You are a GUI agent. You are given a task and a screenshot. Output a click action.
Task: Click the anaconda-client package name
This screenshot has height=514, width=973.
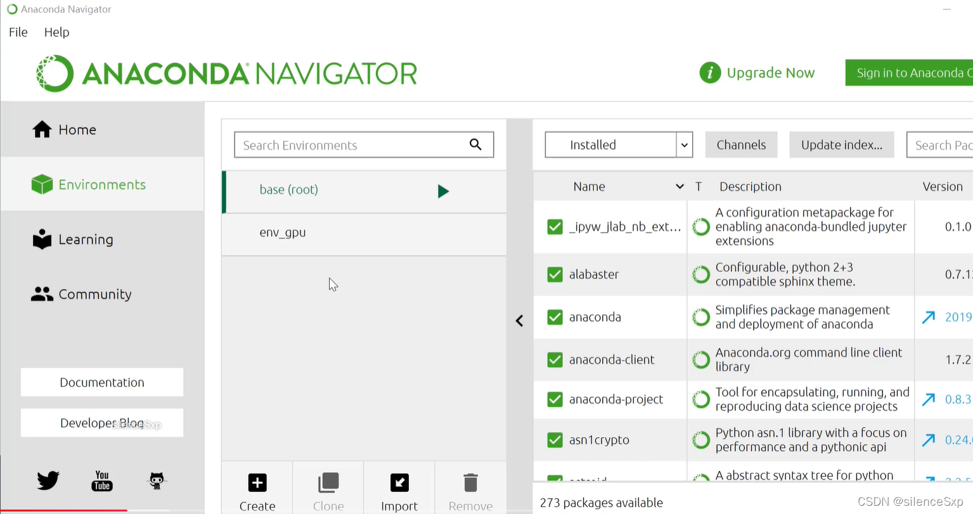pyautogui.click(x=612, y=360)
